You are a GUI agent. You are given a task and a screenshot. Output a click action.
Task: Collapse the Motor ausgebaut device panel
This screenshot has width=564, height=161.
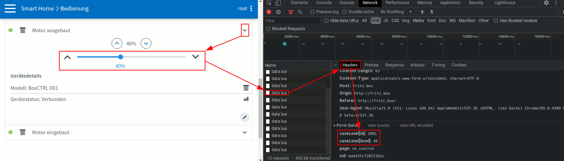click(x=245, y=31)
